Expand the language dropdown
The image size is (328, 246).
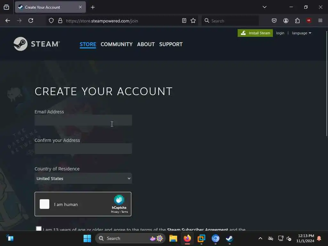point(301,33)
